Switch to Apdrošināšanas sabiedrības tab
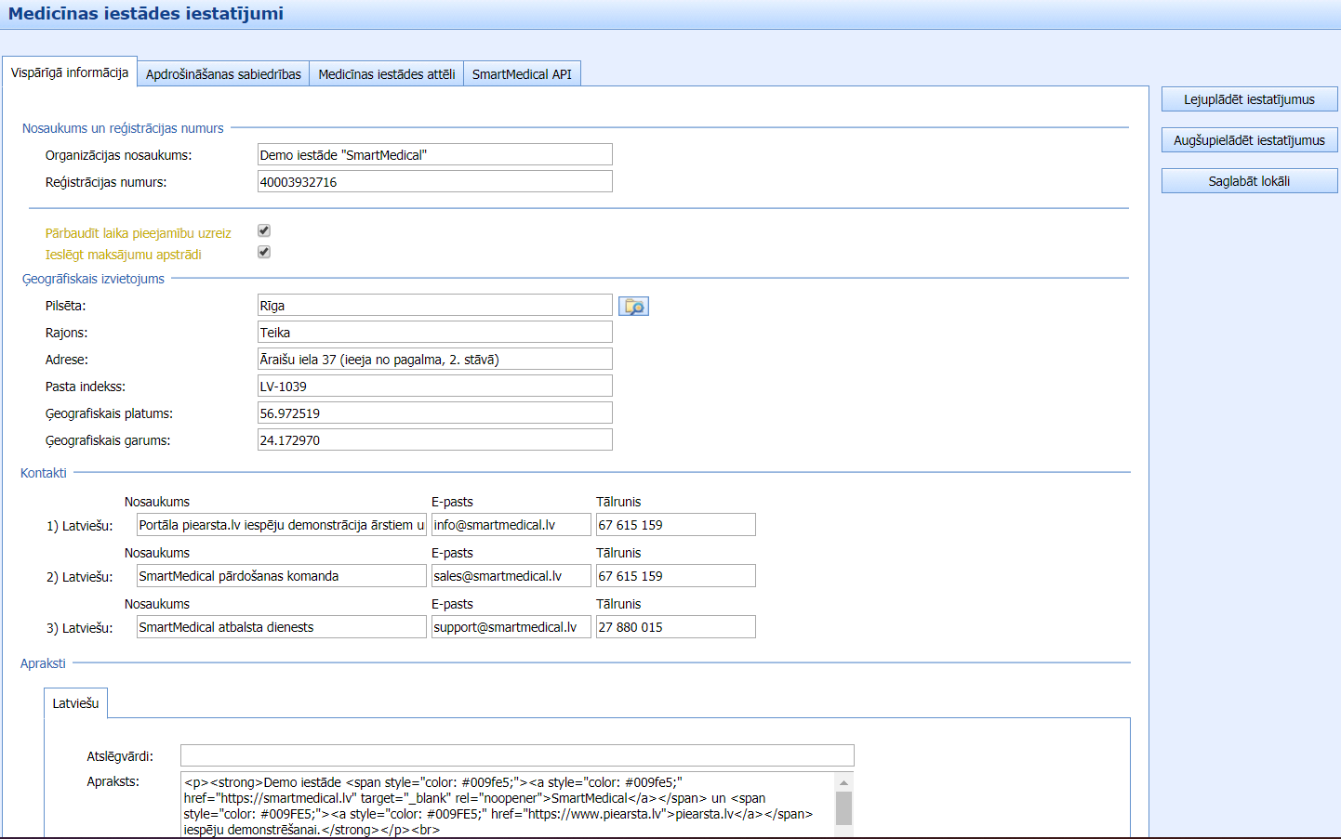The width and height of the screenshot is (1341, 839). tap(223, 74)
